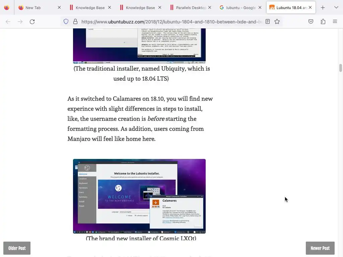The width and height of the screenshot is (343, 257).
Task: Close the Lubuntu 18.04 tab
Action: click(x=310, y=8)
